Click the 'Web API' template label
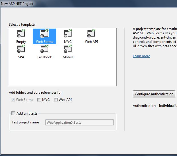This screenshot has width=177, height=156. (x=91, y=42)
